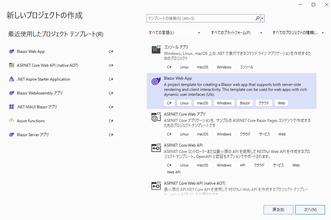Click the 次へ(N) next button
Screen dimensions: 331x220
[x=310, y=210]
